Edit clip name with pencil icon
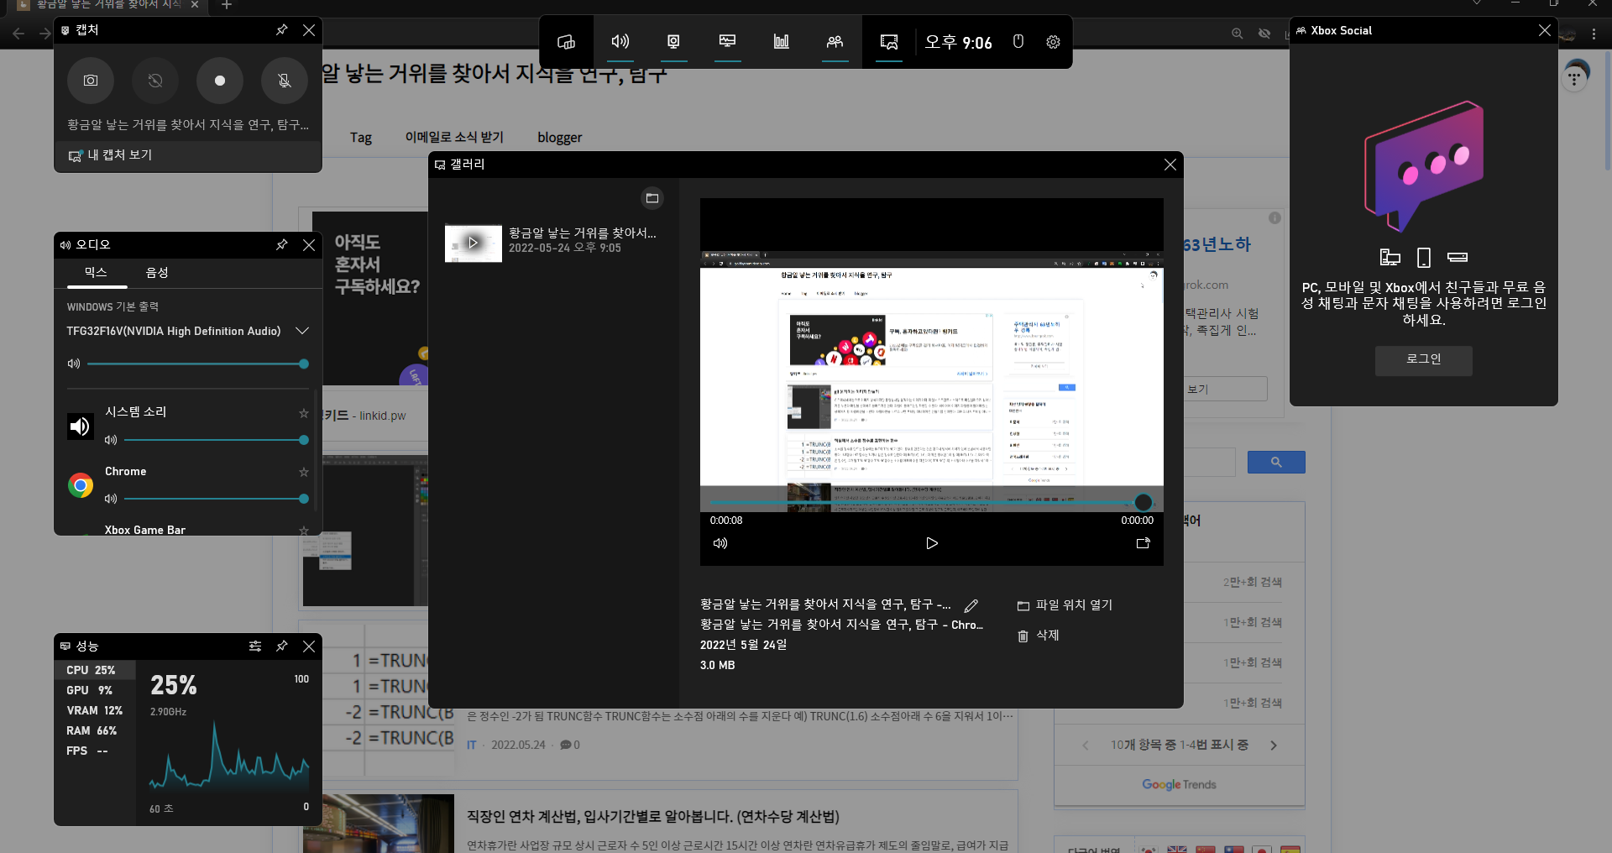The width and height of the screenshot is (1612, 853). (971, 605)
